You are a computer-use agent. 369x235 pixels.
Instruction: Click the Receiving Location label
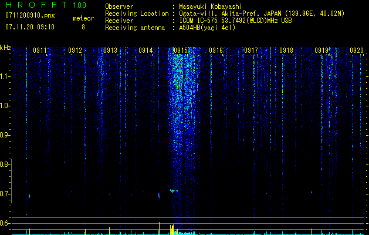137,14
